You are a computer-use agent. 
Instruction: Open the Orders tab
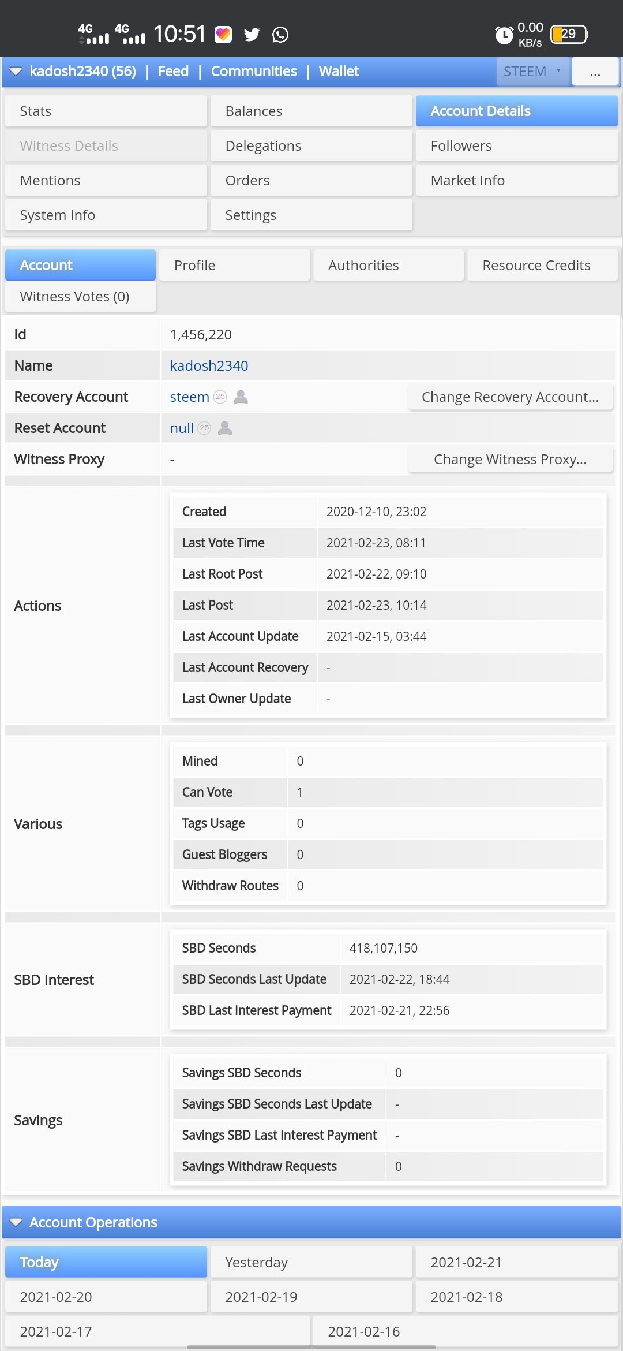click(x=311, y=180)
